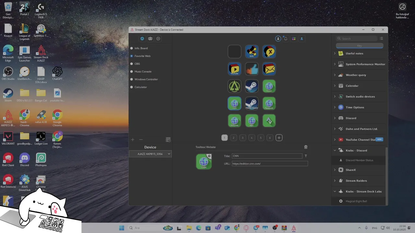
Task: Click the plugin Search field
Action: click(x=357, y=39)
